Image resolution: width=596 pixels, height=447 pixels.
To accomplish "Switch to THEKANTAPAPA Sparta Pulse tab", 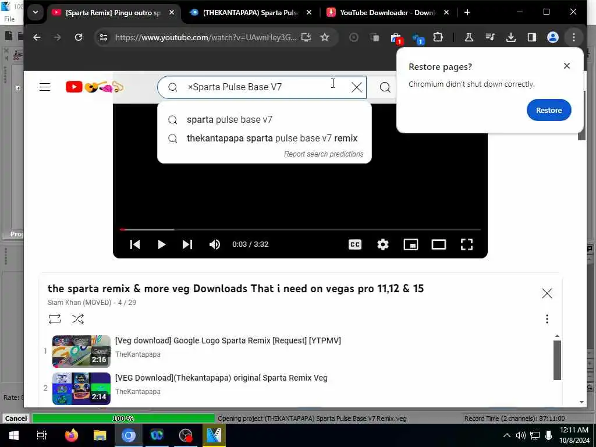I will click(x=250, y=13).
